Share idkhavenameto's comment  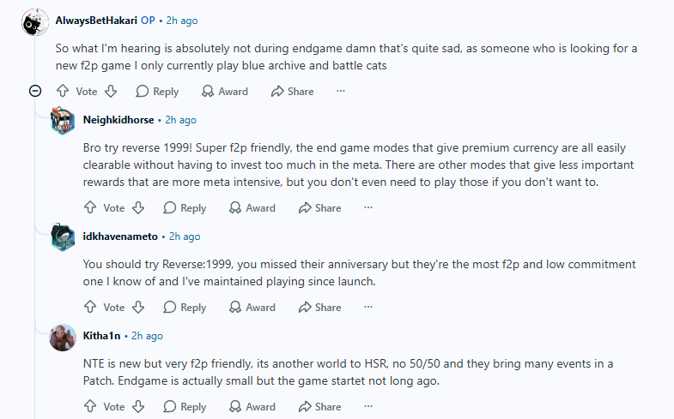pyautogui.click(x=320, y=308)
